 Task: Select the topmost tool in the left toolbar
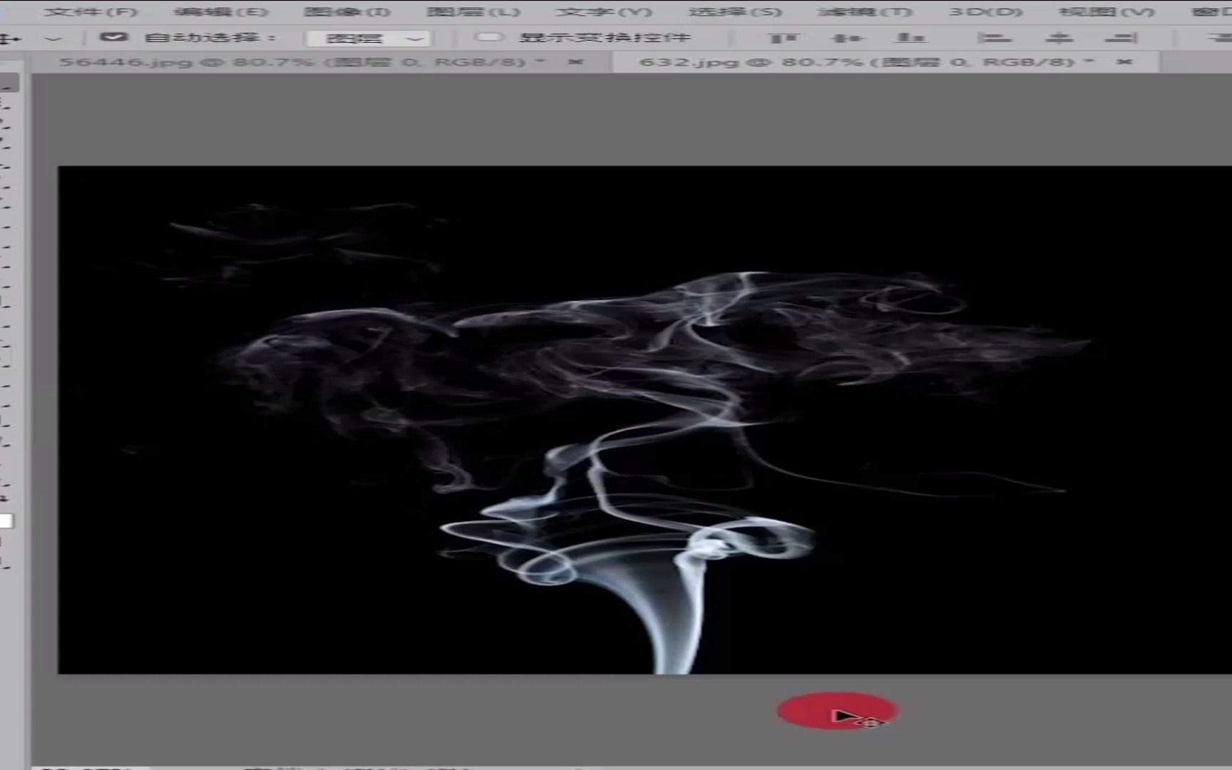9,83
